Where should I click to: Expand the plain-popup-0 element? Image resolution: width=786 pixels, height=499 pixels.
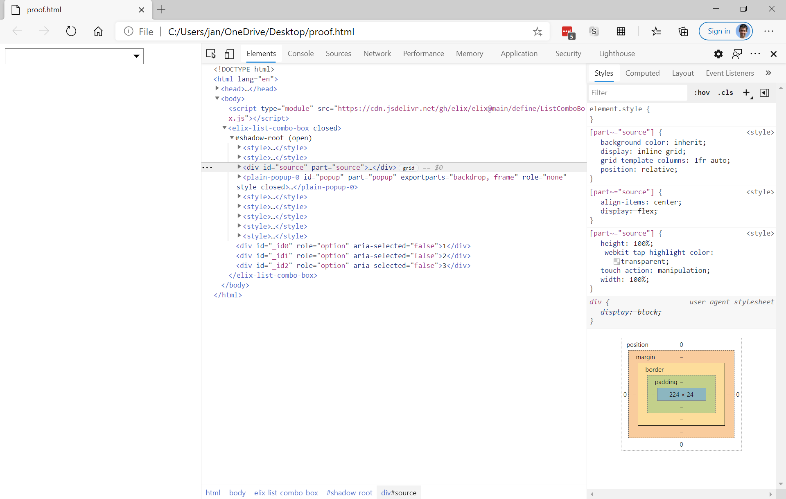pos(239,176)
